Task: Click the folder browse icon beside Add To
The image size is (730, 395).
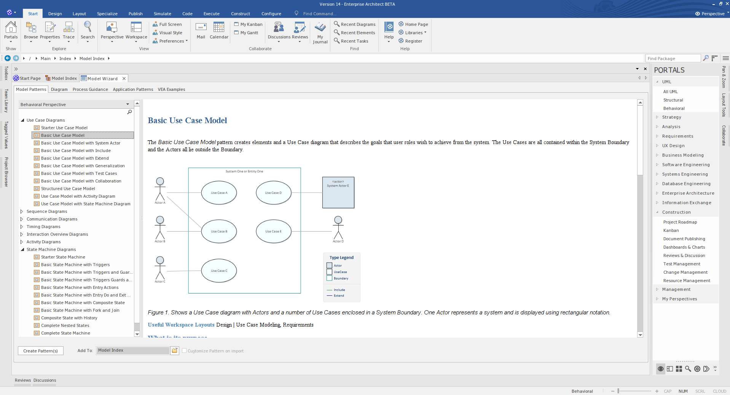Action: tap(175, 351)
